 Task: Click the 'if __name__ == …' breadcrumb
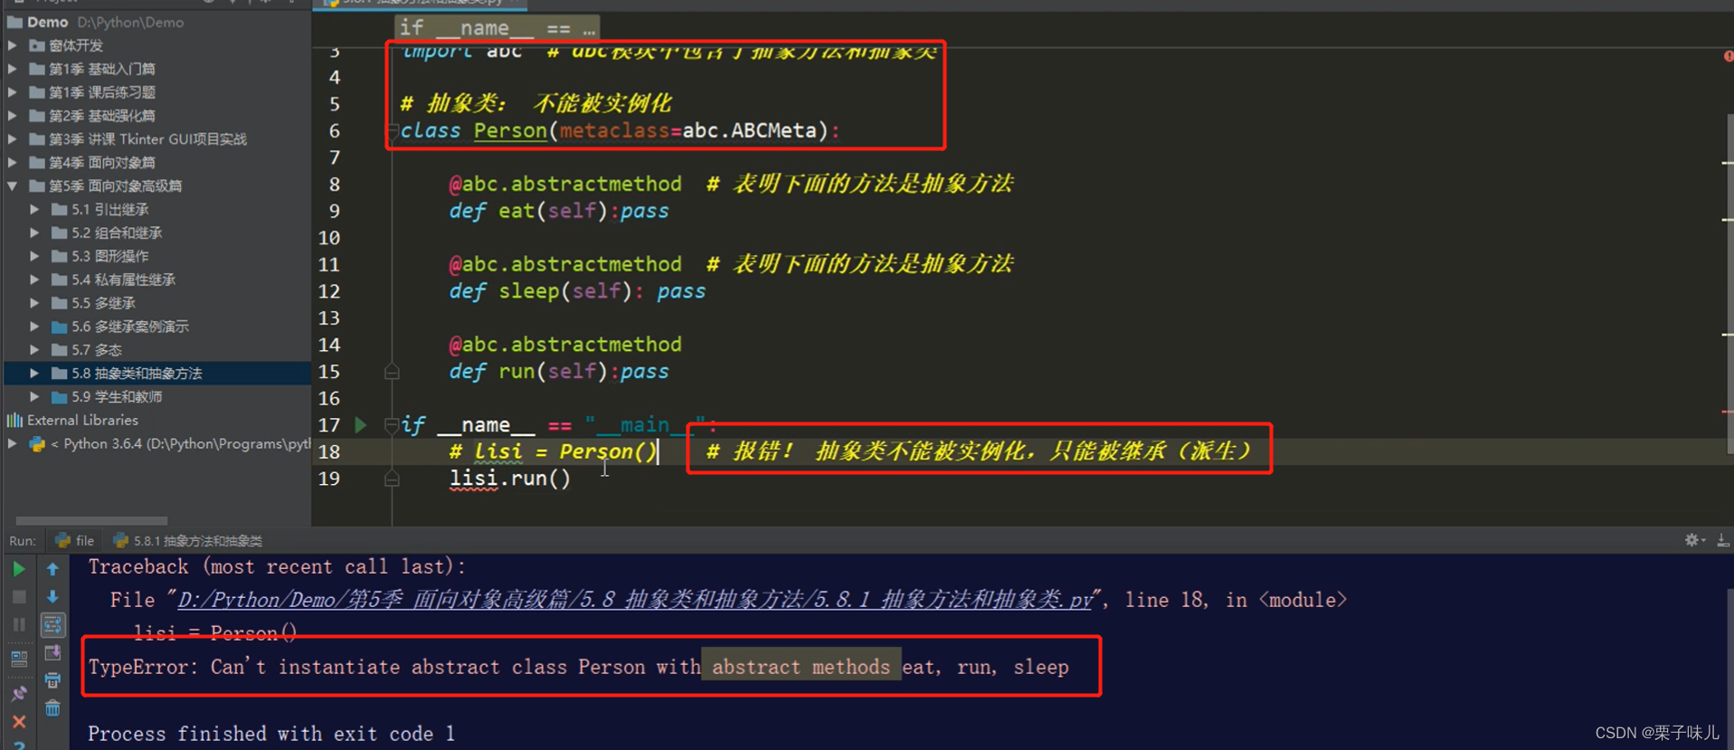tap(497, 28)
